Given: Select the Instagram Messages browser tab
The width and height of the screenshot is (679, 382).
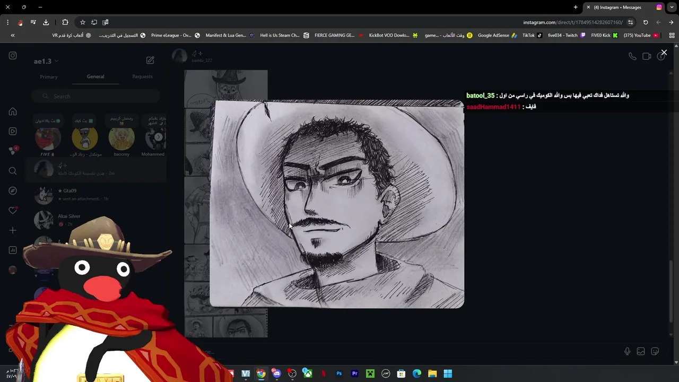Looking at the screenshot, I should (x=623, y=7).
